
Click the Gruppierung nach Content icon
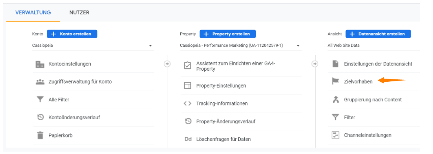coord(335,100)
